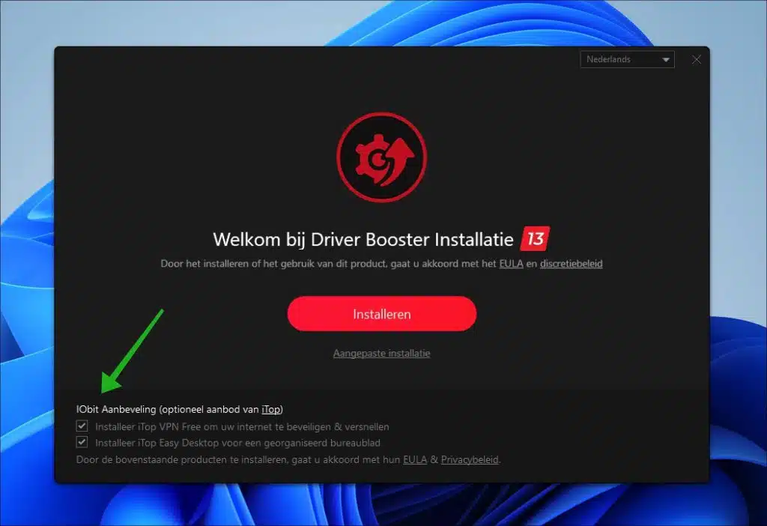Open the Aangepaste installatie link
The height and width of the screenshot is (526, 767).
pos(381,353)
